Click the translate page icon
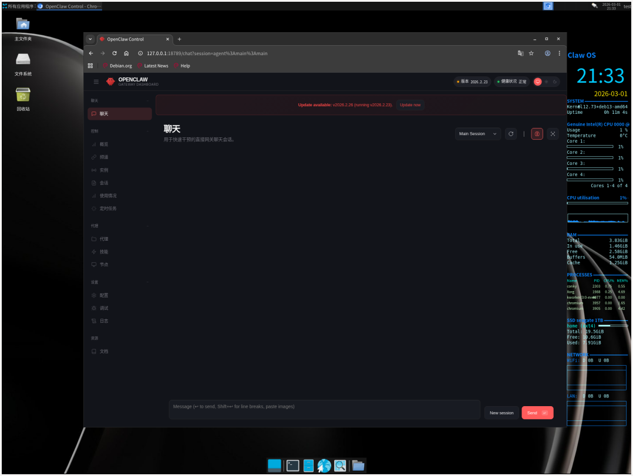This screenshot has height=476, width=633. point(521,53)
